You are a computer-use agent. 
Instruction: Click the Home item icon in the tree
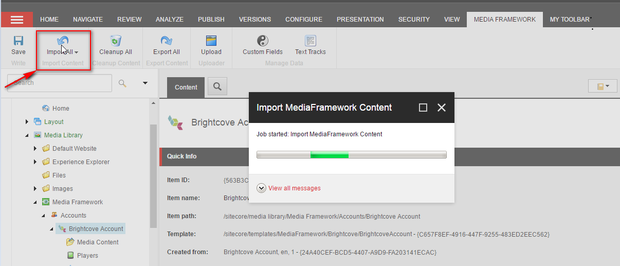46,109
